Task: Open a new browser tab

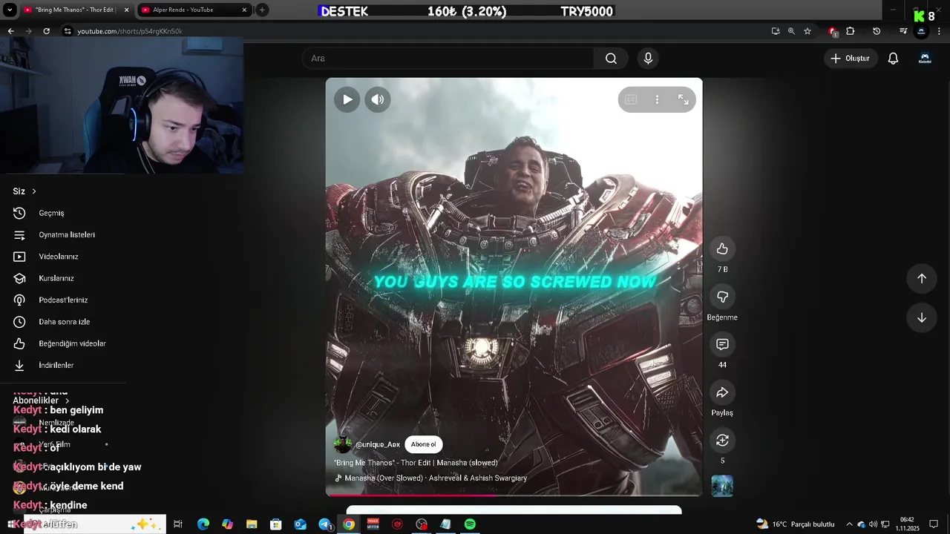Action: point(262,10)
